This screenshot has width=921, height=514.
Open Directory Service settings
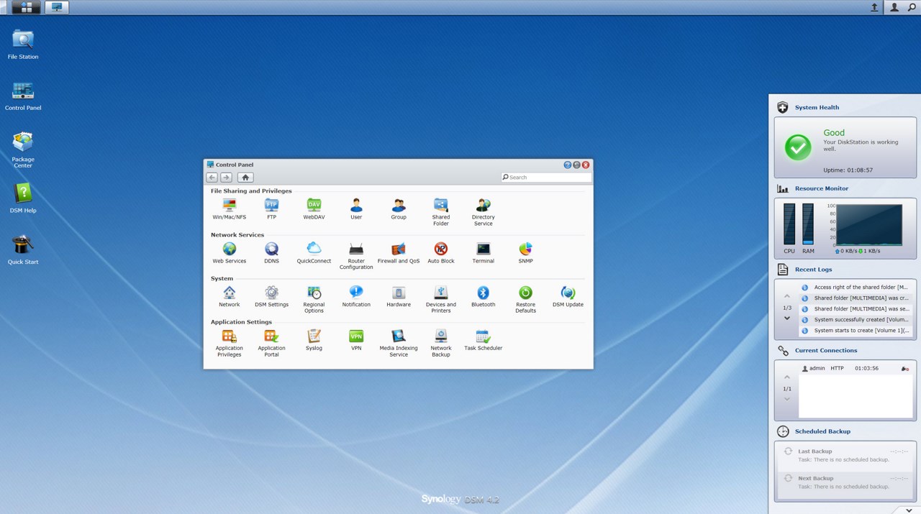tap(484, 212)
